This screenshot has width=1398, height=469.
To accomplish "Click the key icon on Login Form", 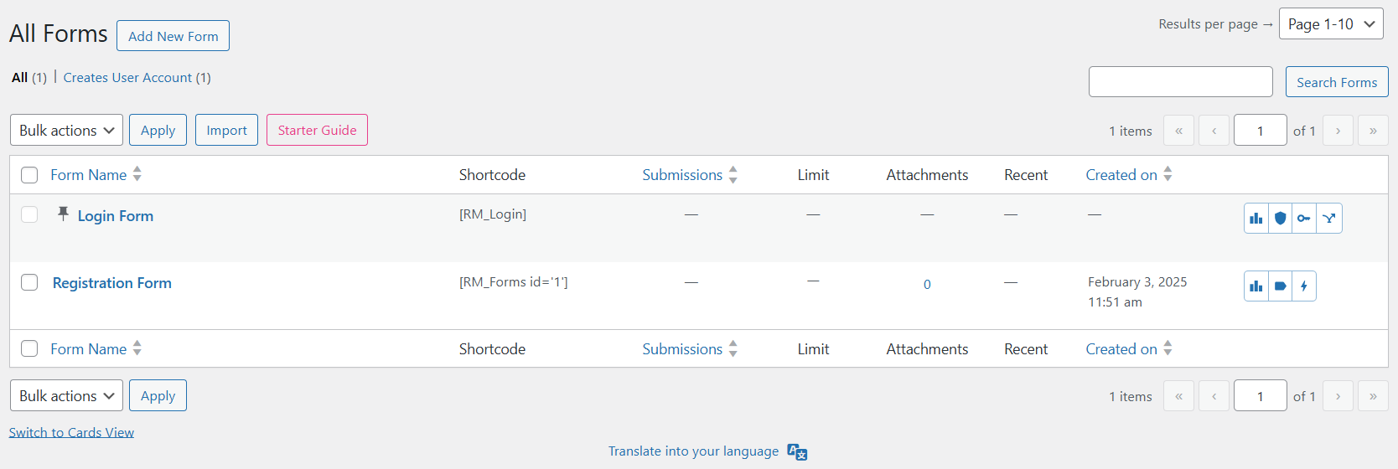I will [1304, 219].
